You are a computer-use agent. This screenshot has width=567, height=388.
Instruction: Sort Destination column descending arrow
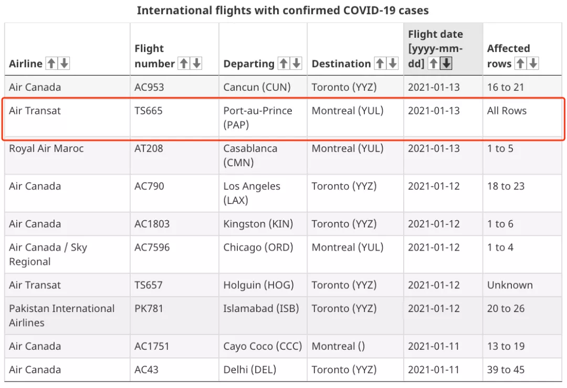[x=392, y=63]
